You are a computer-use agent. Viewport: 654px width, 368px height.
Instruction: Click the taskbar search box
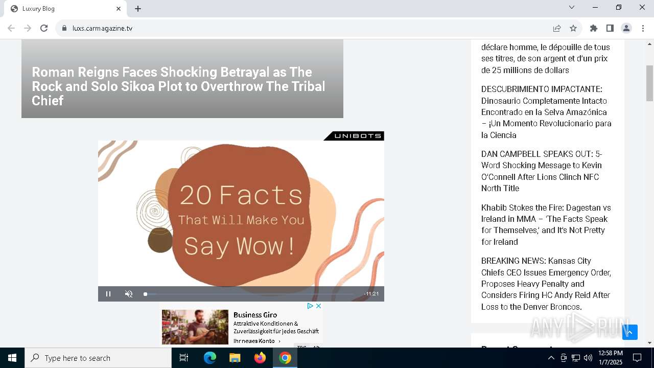(98, 358)
